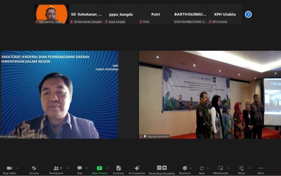This screenshot has height=176, width=281.
Task: Click the pin icon beside Yayasan Penabulu name
Action: coord(145,137)
